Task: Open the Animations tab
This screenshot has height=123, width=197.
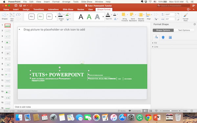Action: pos(53,10)
